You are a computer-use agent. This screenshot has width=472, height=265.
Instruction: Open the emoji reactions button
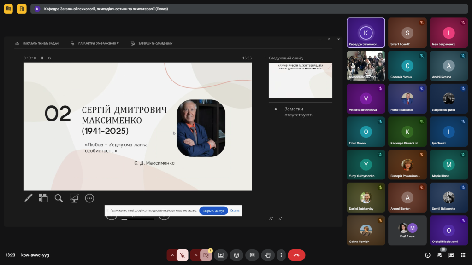click(x=236, y=255)
